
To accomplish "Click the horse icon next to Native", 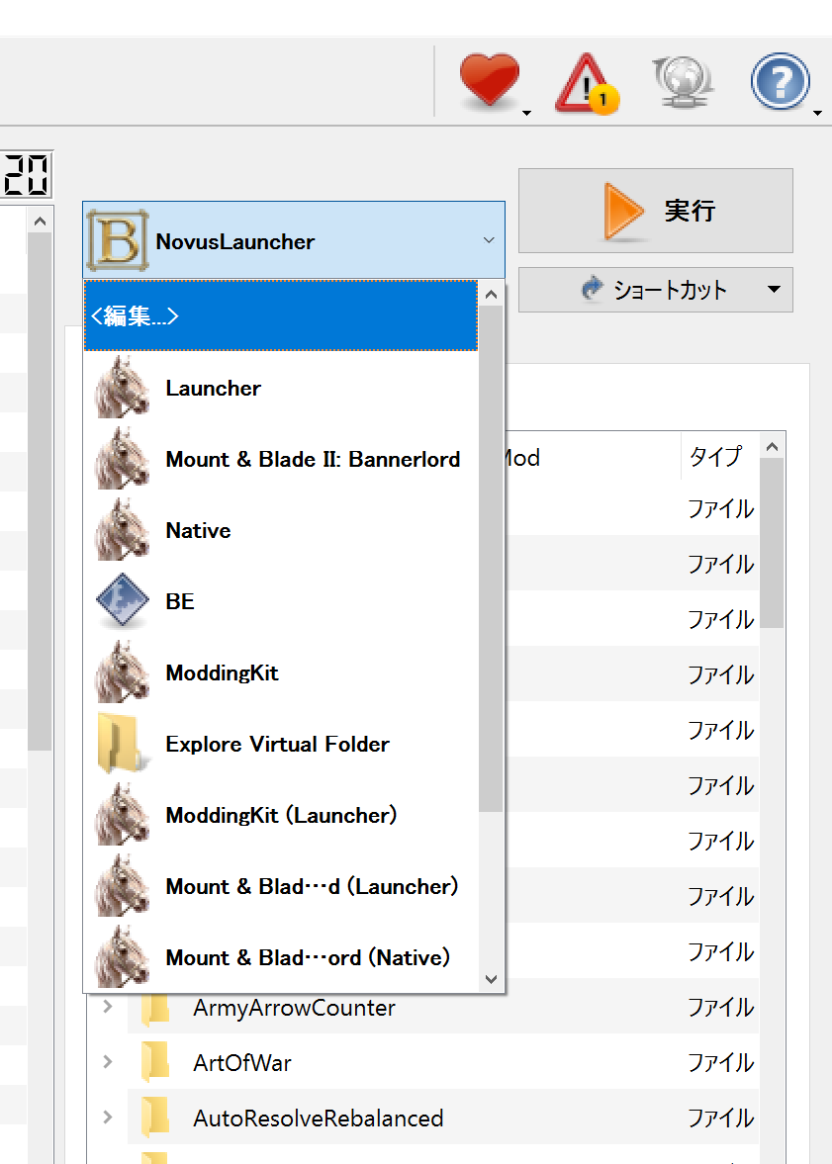I will [123, 529].
